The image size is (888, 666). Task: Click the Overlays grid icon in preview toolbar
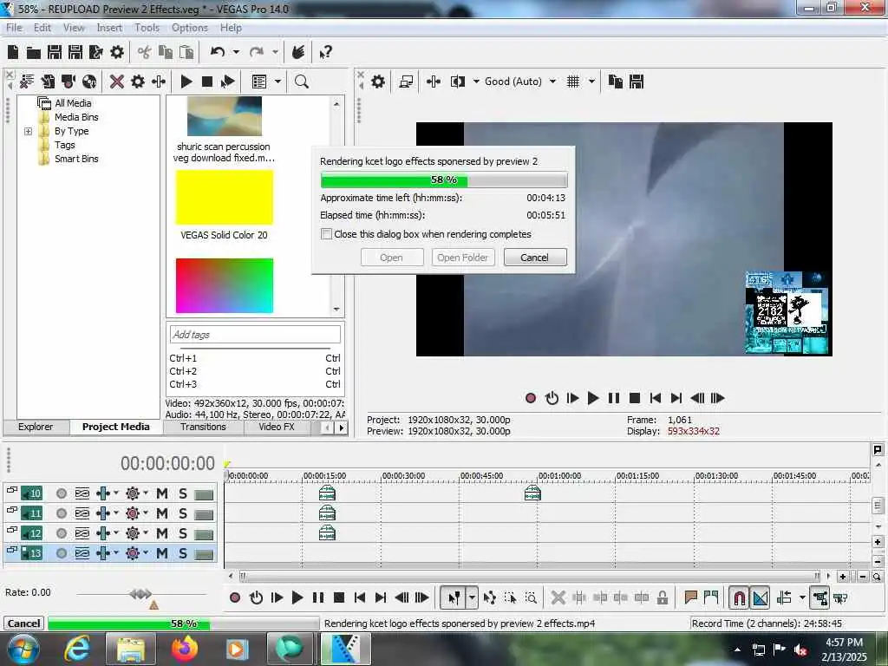click(x=573, y=82)
